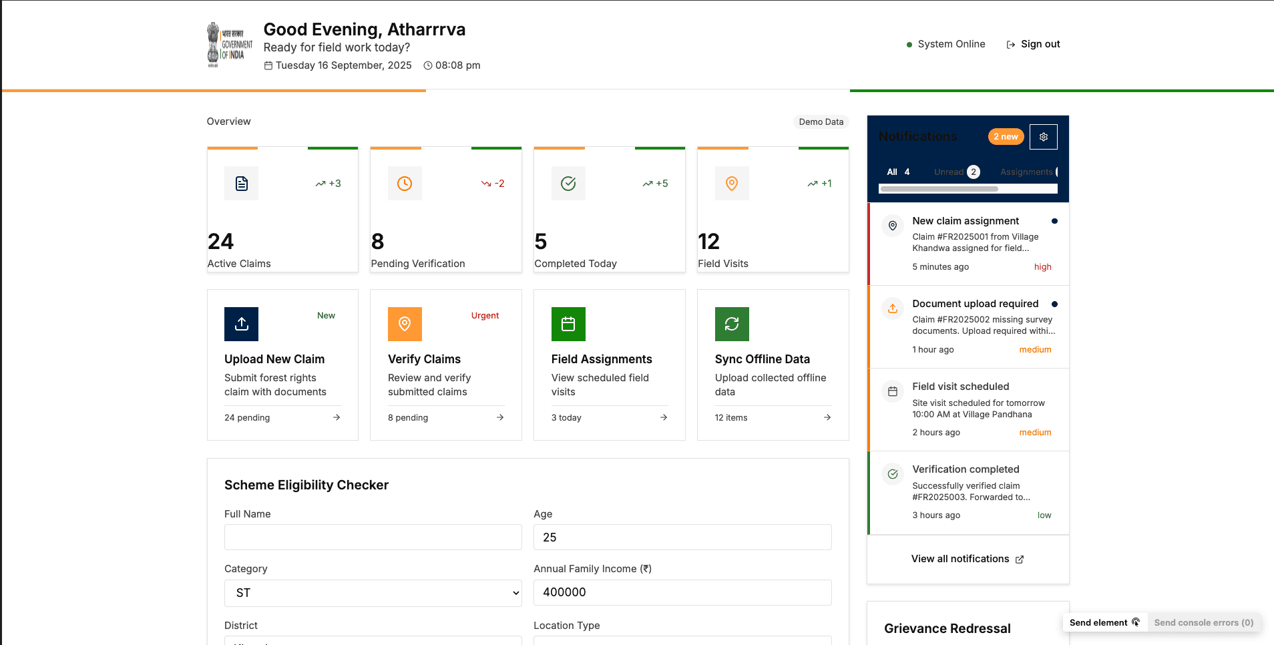Click the green Field Assignments calendar icon
Screen dimensions: 1274x645
click(568, 324)
